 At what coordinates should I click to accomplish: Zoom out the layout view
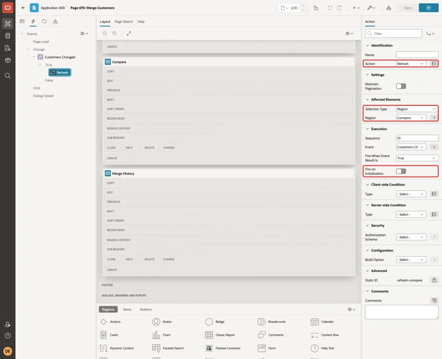pyautogui.click(x=105, y=33)
